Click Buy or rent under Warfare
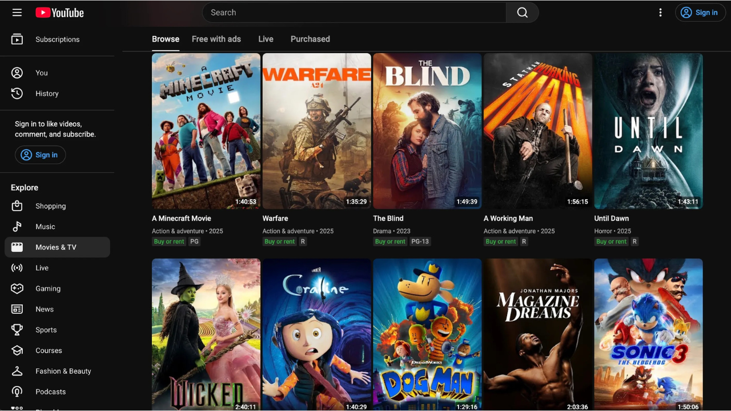 point(280,241)
